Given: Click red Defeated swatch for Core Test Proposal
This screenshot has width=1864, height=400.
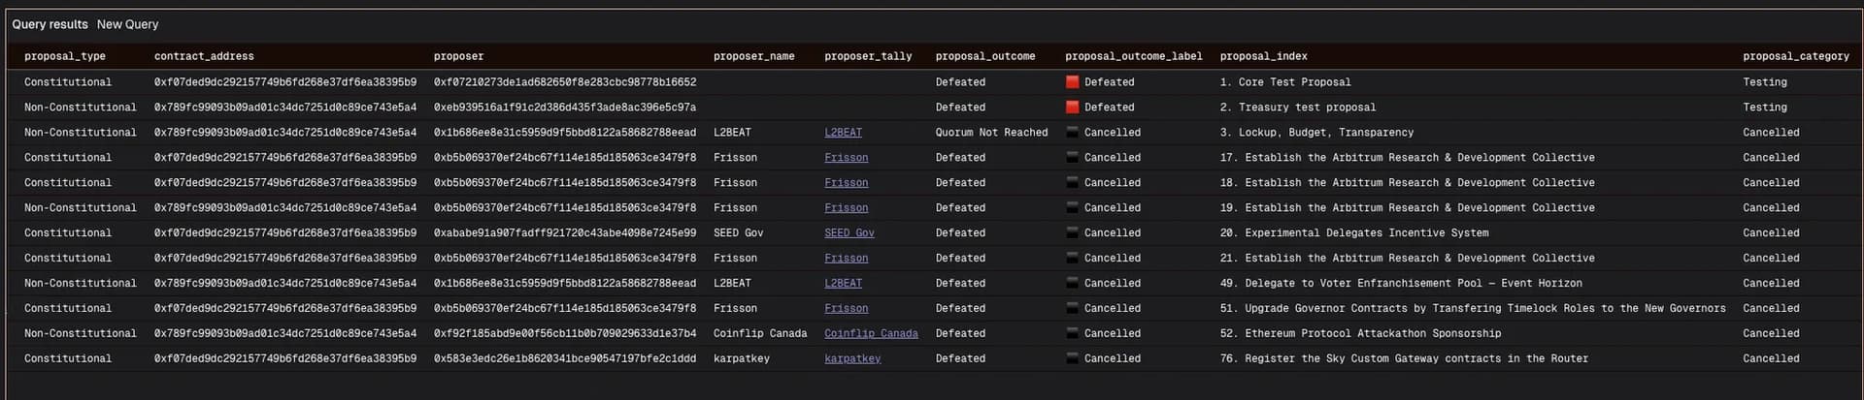Looking at the screenshot, I should tap(1072, 82).
